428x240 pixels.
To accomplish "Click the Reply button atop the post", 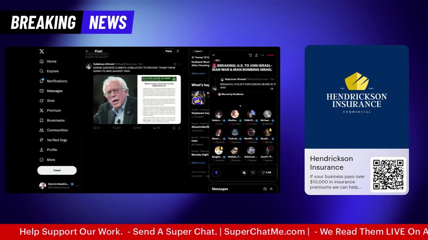I will 169,51.
